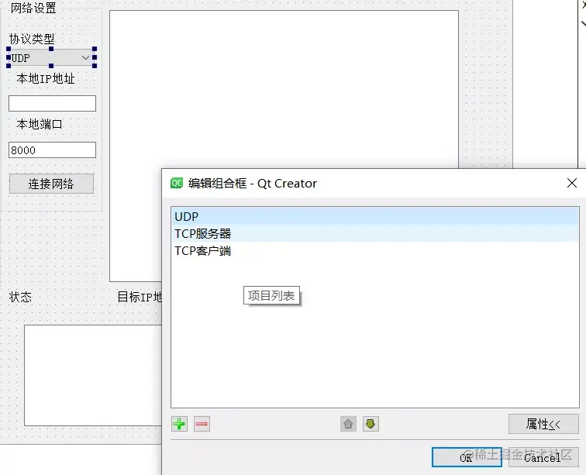
Task: Select the 目标IP label on the form
Action: pos(140,297)
